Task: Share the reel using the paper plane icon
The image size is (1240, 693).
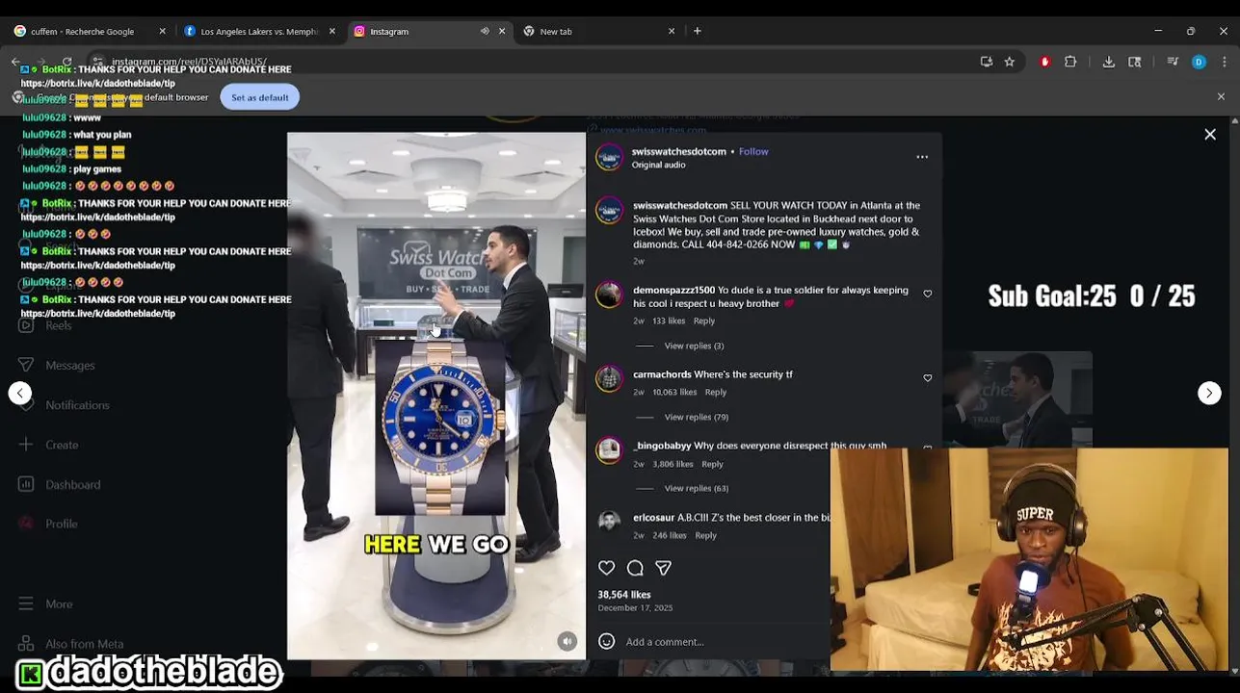Action: point(663,568)
